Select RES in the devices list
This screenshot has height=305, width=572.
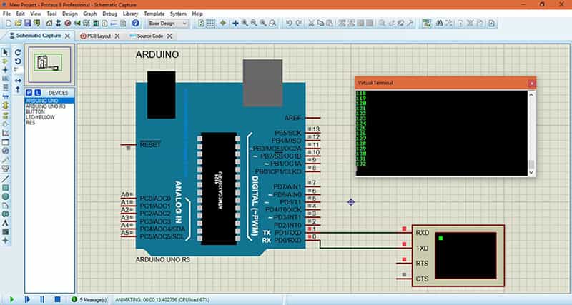tap(31, 123)
